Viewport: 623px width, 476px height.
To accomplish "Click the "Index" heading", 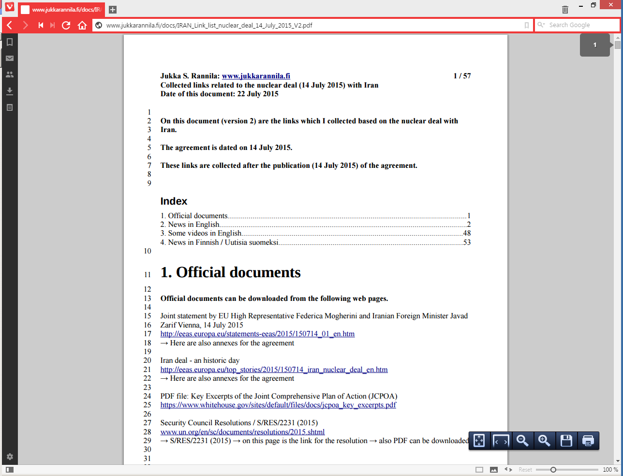I will click(x=174, y=201).
